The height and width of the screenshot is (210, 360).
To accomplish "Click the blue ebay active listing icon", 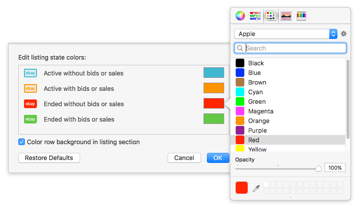I will point(30,73).
